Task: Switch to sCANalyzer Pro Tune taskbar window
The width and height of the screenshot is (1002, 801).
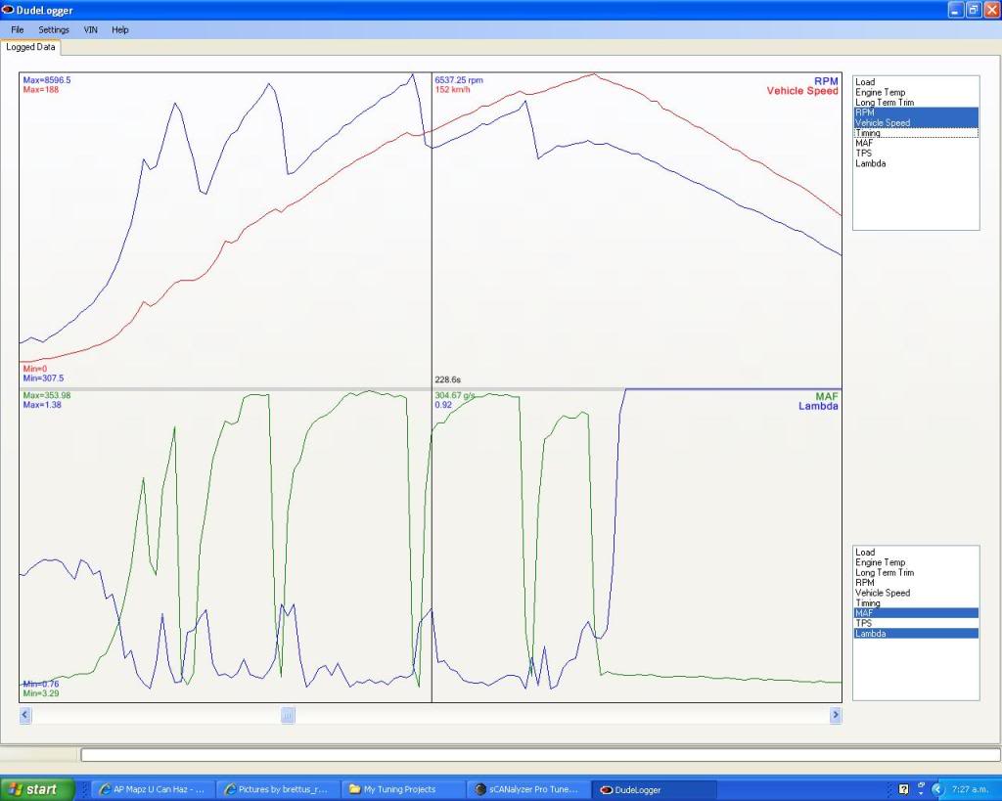Action: 526,789
